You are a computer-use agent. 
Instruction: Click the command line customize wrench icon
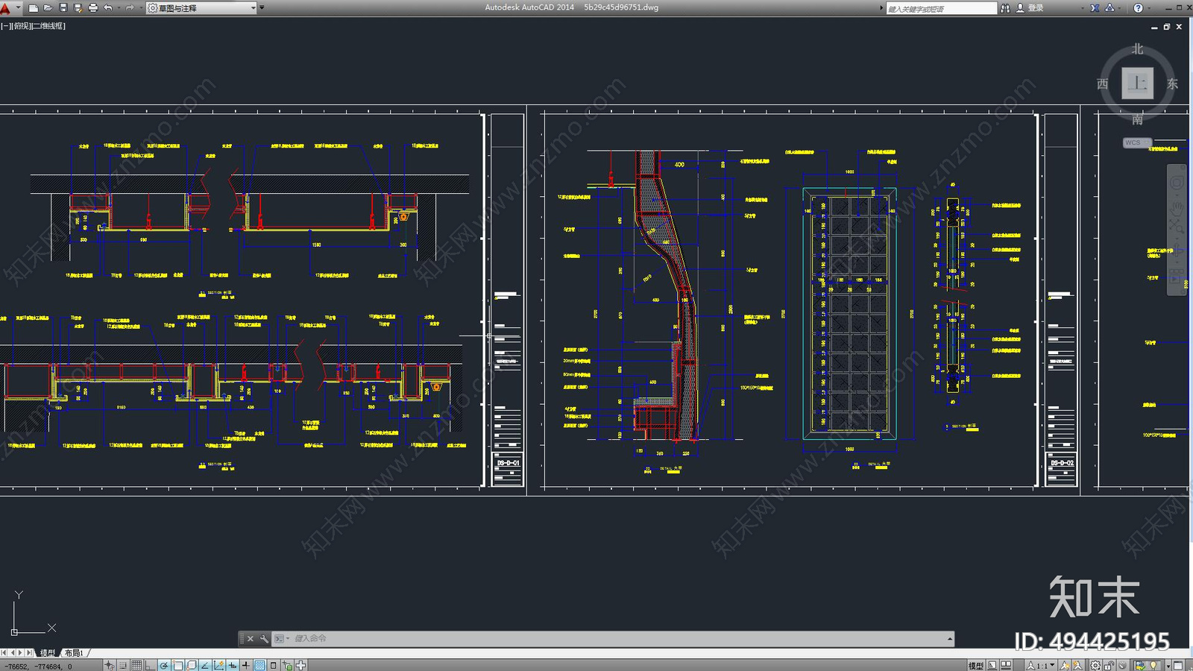point(264,639)
